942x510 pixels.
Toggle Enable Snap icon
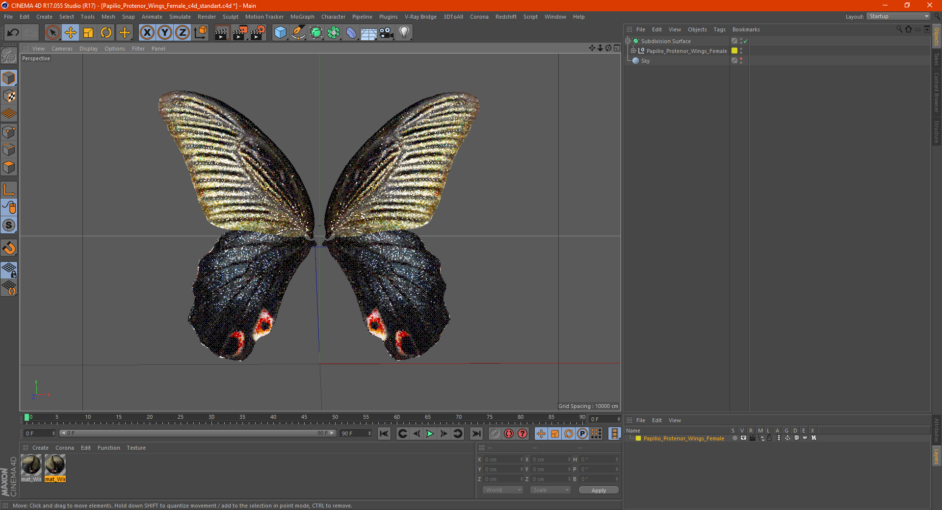9,248
